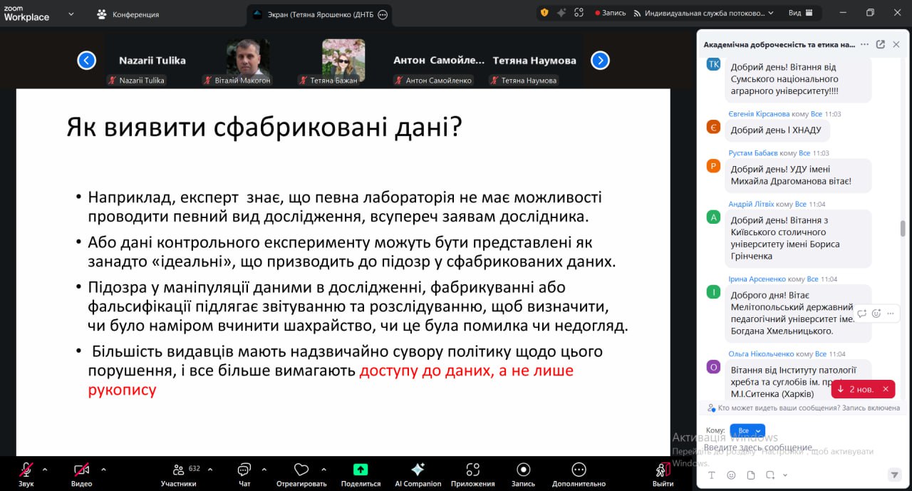Click the emoji smiley icon in chat
Screen dimensions: 912x491
coord(731,475)
